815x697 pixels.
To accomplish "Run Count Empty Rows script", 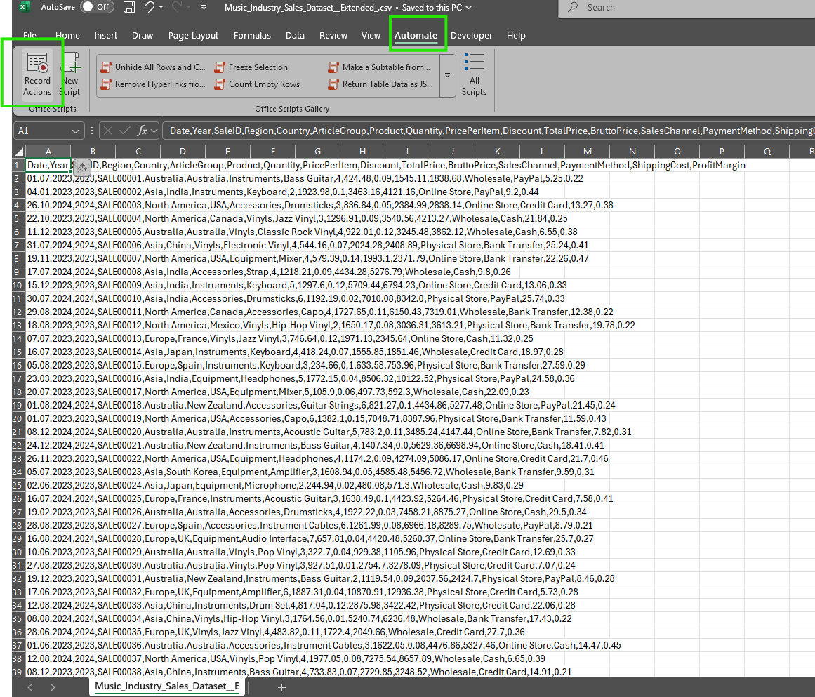I will [258, 84].
